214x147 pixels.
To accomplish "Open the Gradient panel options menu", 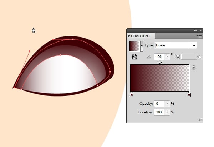I will 199,36.
